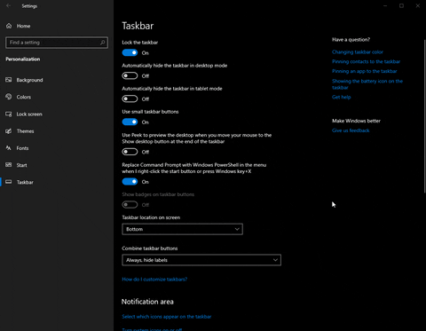Click in the Find a setting field

(x=57, y=43)
